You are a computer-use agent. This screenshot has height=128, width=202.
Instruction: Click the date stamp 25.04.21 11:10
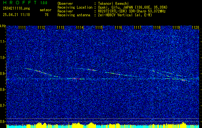[x=16, y=15]
